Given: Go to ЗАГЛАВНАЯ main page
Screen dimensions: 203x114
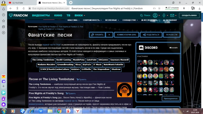Looking at the screenshot, I should pyautogui.click(x=170, y=20).
